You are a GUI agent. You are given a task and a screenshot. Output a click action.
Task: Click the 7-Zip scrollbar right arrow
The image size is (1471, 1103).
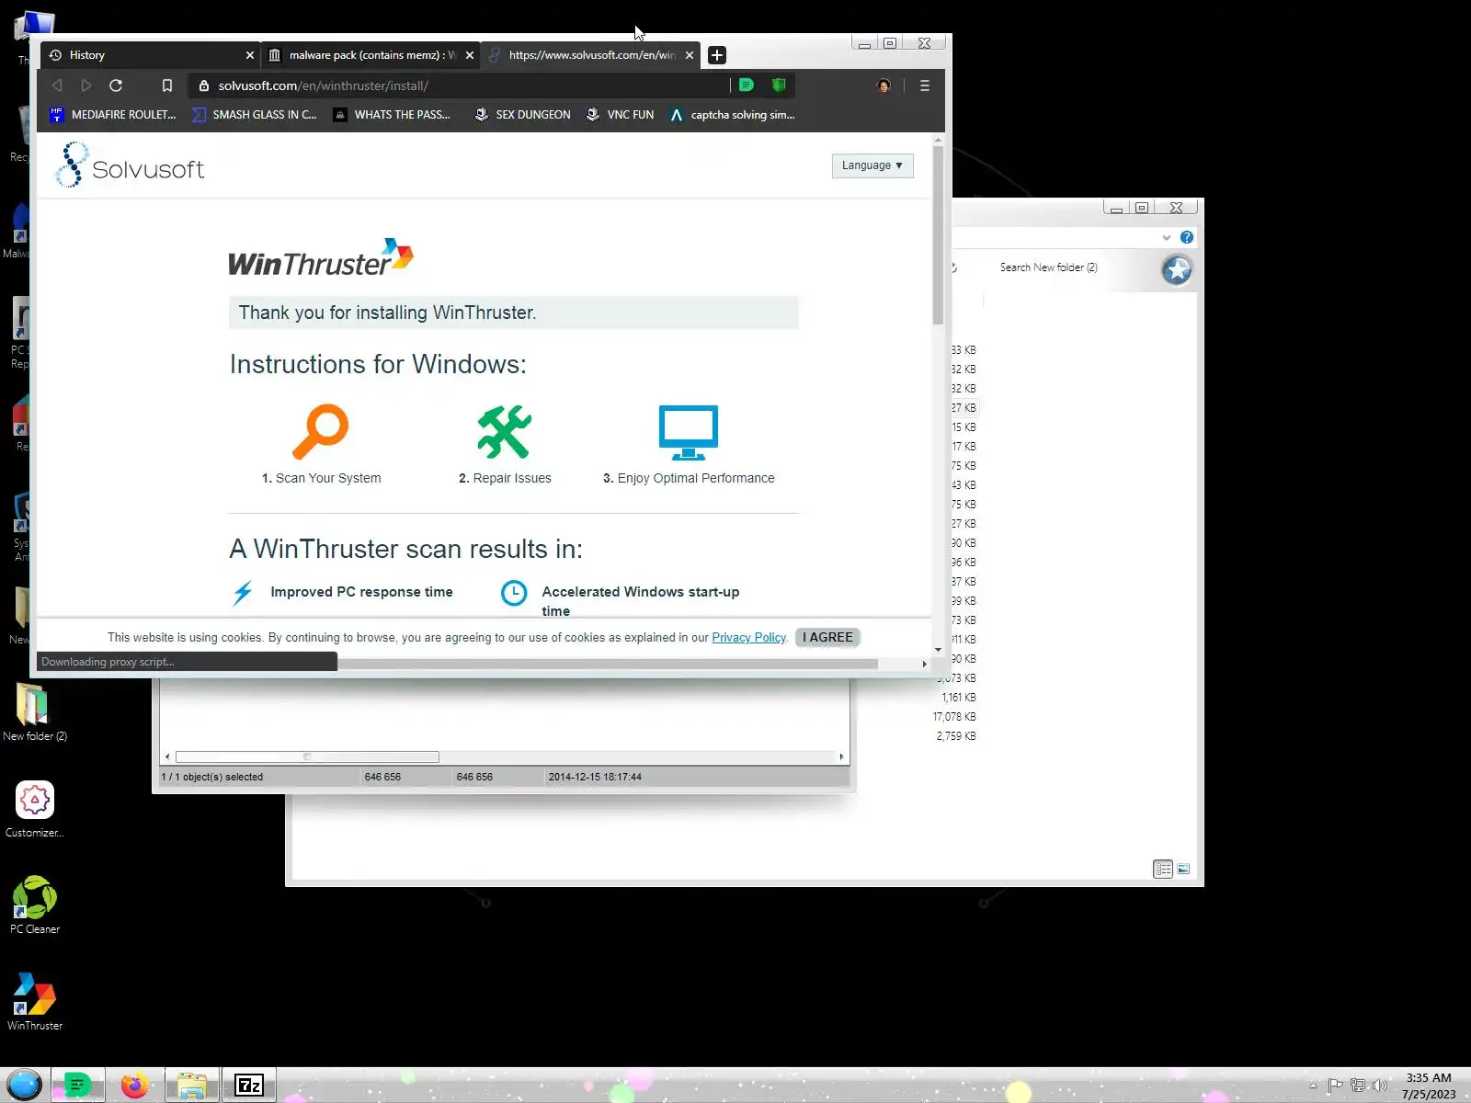pyautogui.click(x=841, y=757)
